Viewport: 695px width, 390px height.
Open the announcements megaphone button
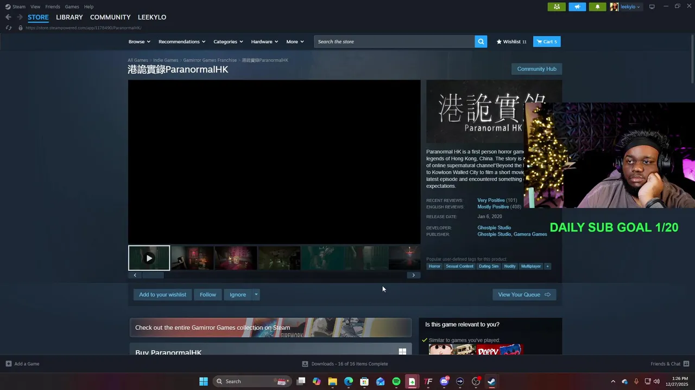tap(577, 6)
